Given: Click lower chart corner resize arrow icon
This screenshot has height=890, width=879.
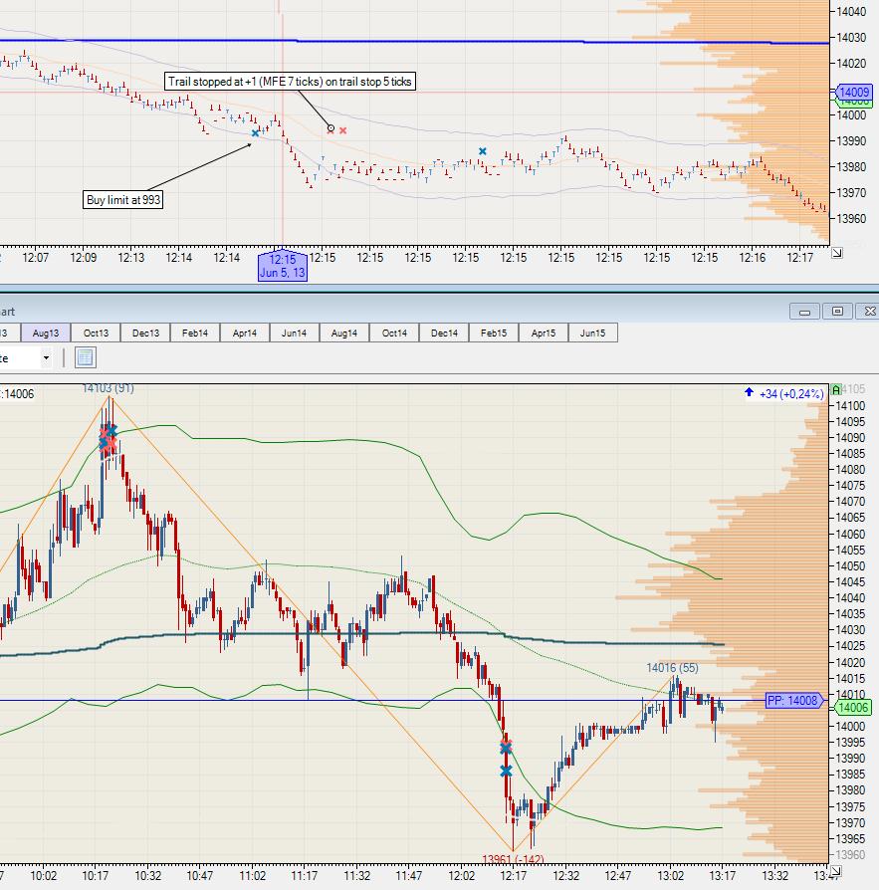Looking at the screenshot, I should 835,871.
